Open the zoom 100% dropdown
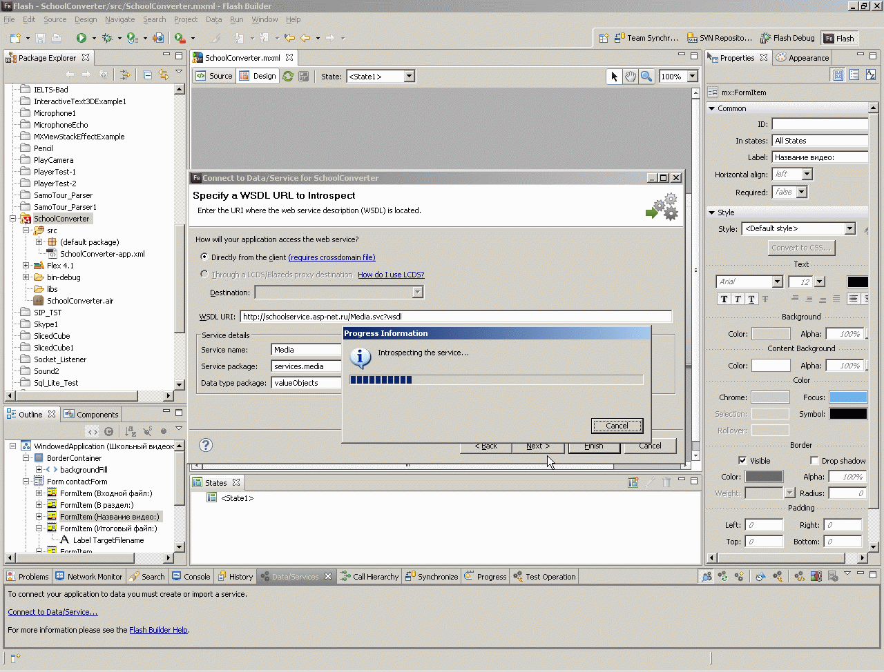Image resolution: width=884 pixels, height=672 pixels. (692, 77)
